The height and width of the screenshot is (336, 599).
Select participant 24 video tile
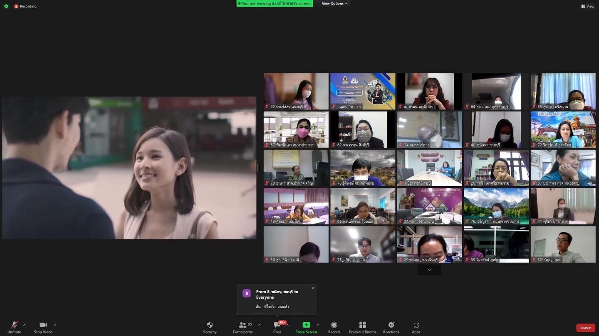tap(430, 206)
